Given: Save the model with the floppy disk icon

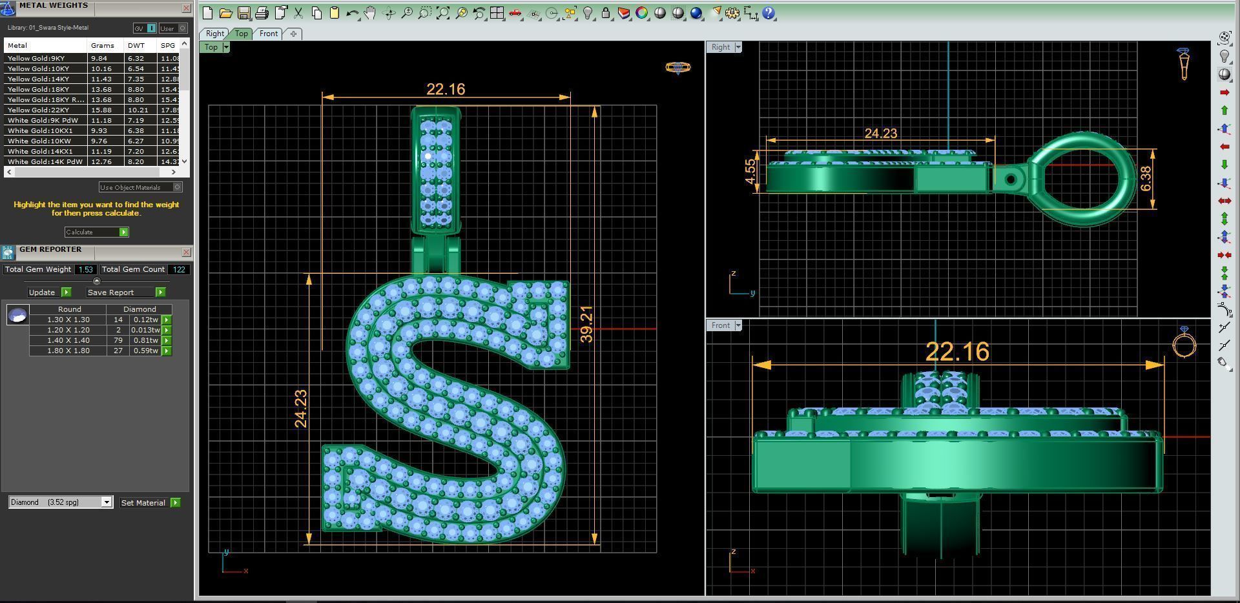Looking at the screenshot, I should (243, 13).
